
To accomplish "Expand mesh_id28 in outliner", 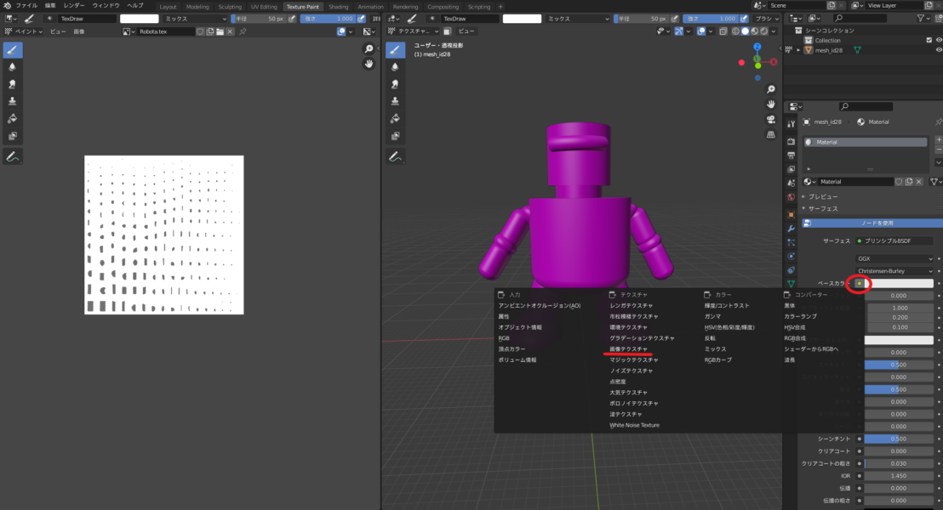I will (798, 50).
